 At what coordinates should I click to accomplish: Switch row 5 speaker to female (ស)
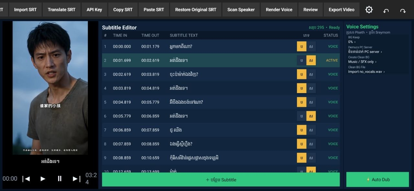tap(311, 102)
